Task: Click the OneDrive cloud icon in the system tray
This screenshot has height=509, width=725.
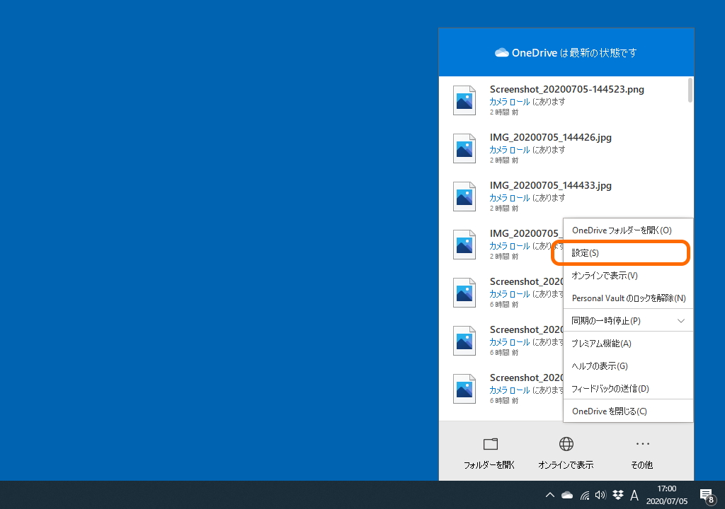Action: tap(566, 495)
